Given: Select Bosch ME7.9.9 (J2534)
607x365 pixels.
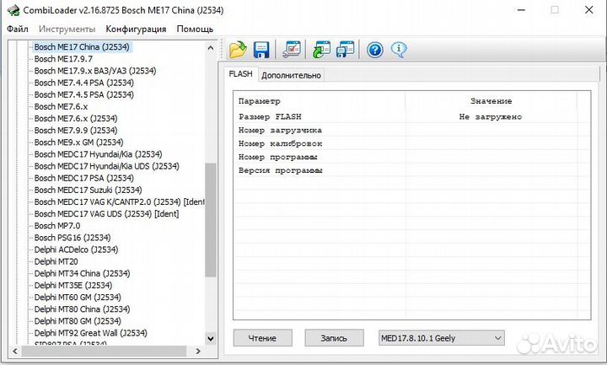Looking at the screenshot, I should point(76,131).
